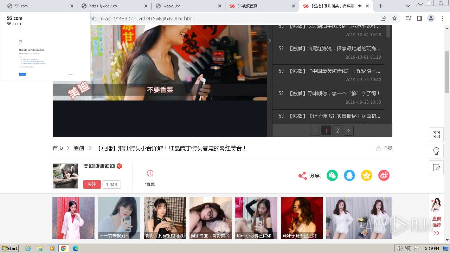Click the red share symbol icon
Image resolution: width=450 pixels, height=253 pixels.
point(303,176)
